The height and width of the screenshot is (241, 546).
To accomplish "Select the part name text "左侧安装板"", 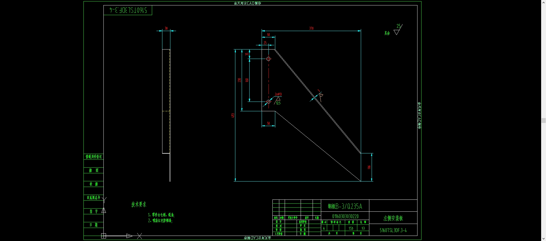I will point(393,218).
